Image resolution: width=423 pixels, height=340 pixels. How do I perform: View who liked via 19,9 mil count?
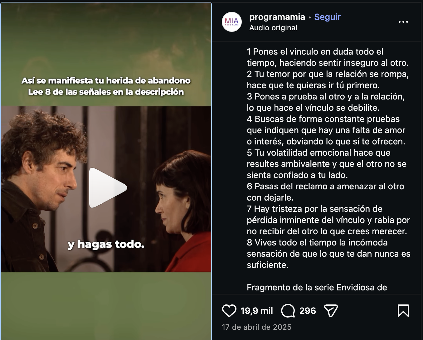point(256,311)
